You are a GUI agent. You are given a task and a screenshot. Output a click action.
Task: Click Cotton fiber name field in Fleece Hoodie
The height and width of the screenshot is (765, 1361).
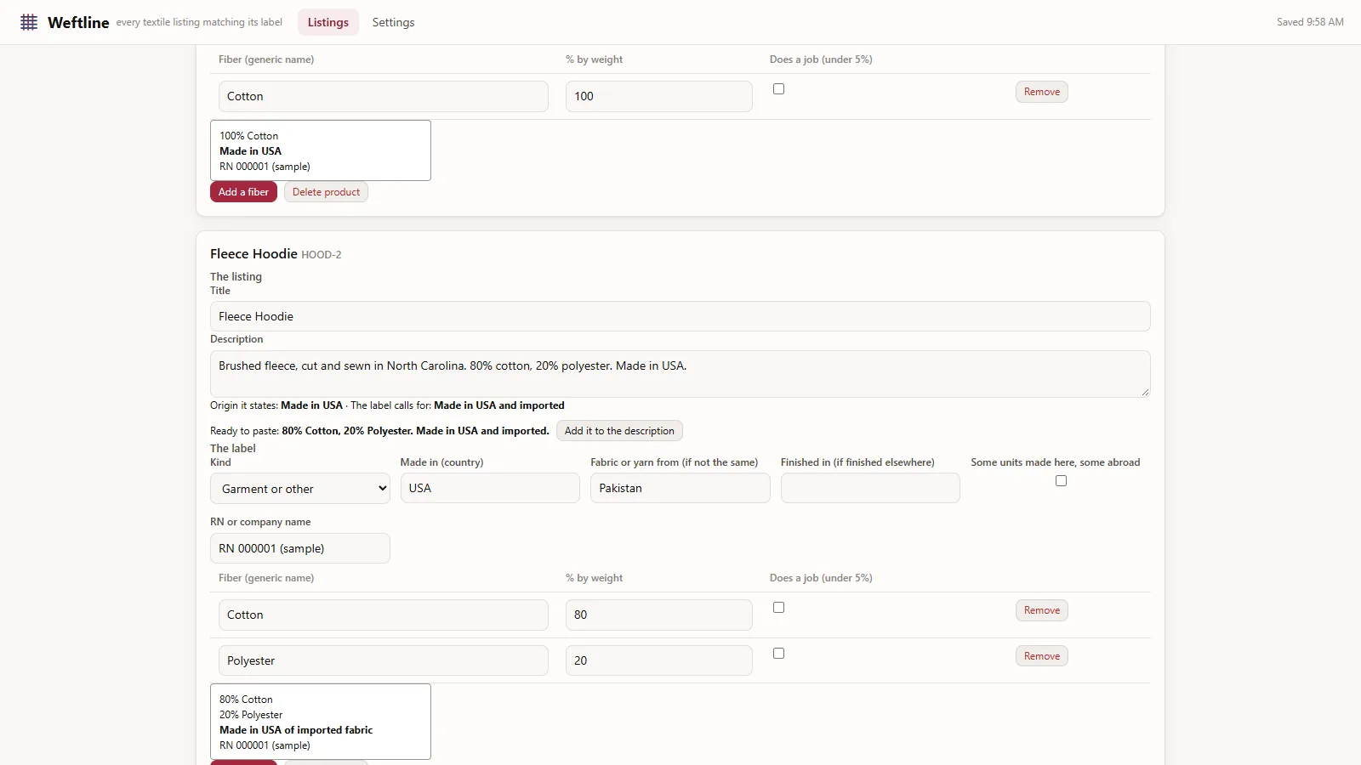click(384, 615)
